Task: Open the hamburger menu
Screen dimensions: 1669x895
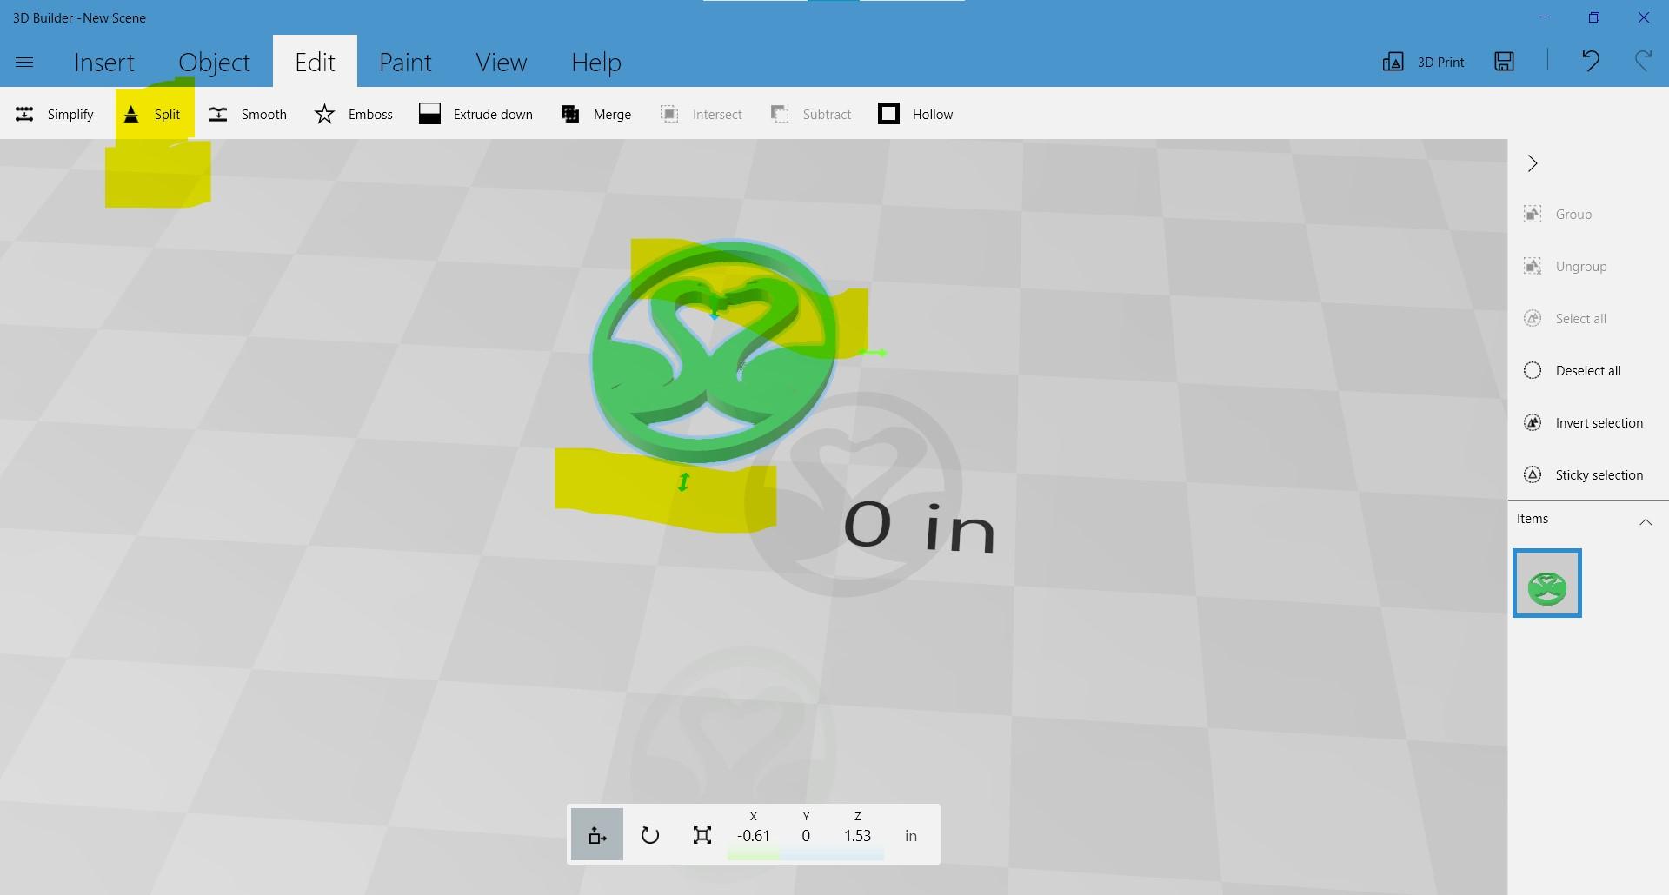Action: [x=24, y=63]
